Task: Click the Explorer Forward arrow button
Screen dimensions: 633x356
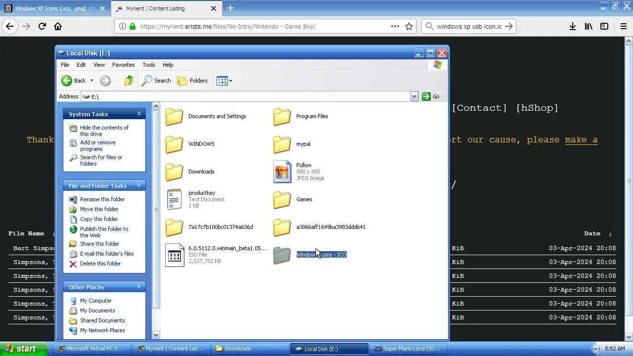Action: click(x=105, y=81)
